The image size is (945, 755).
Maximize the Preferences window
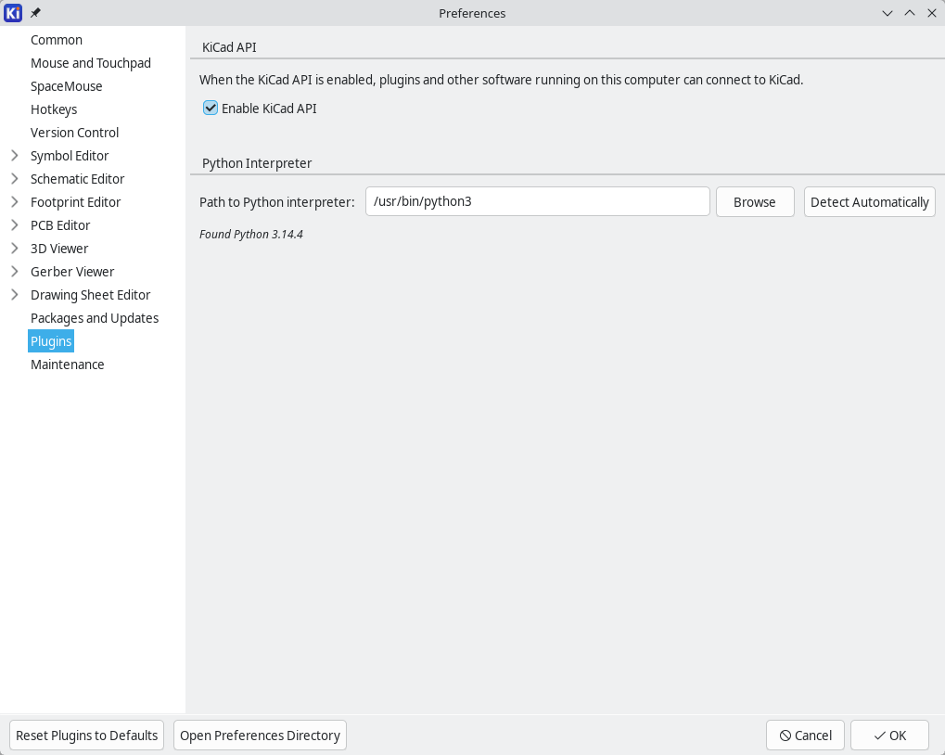910,13
